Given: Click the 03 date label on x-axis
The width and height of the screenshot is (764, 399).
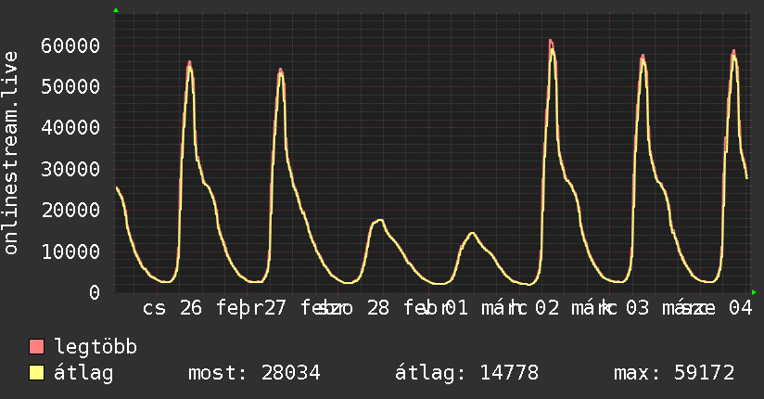Looking at the screenshot, I should pos(637,308).
